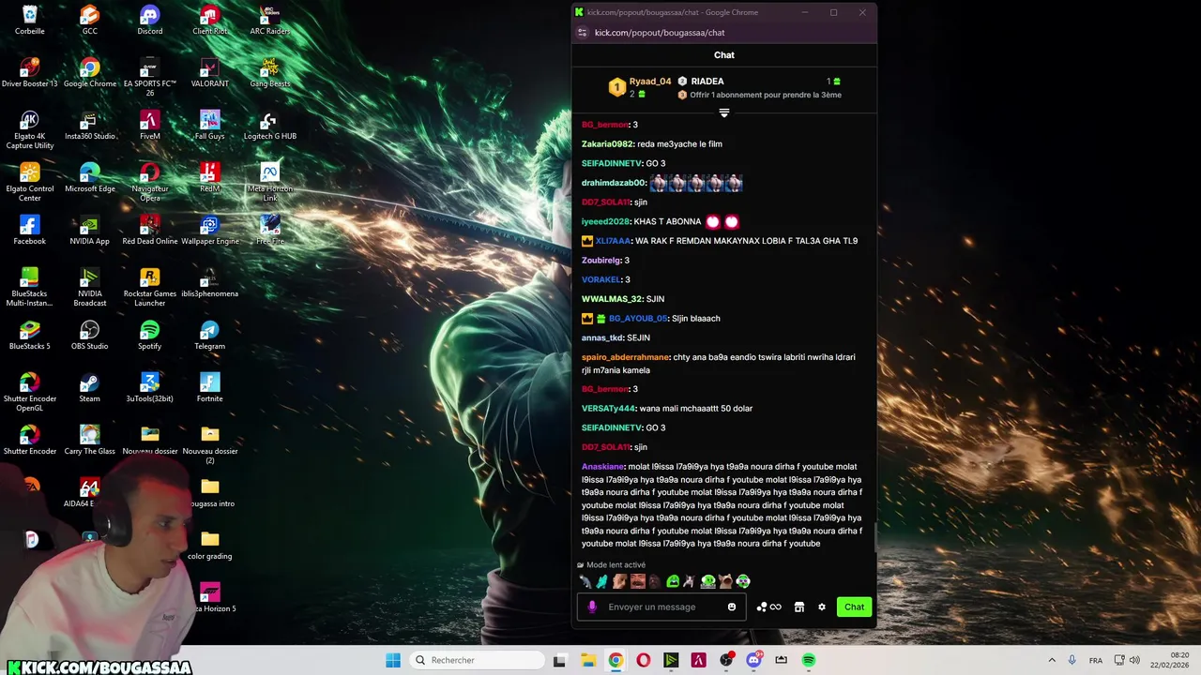
Task: Switch to Discord in the taskbar
Action: 753,660
